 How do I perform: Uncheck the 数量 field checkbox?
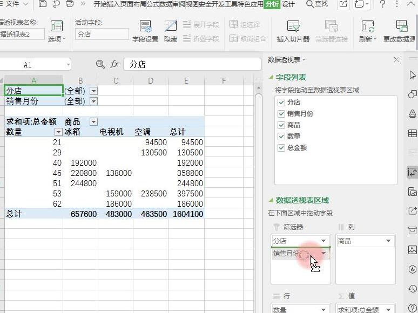click(281, 137)
